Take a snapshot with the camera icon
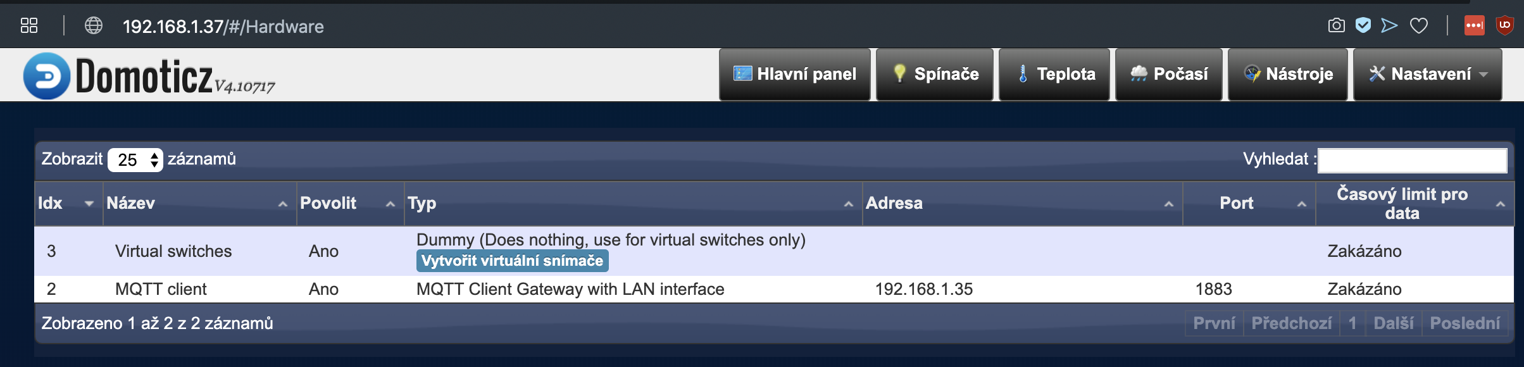The height and width of the screenshot is (367, 1524). click(1336, 26)
